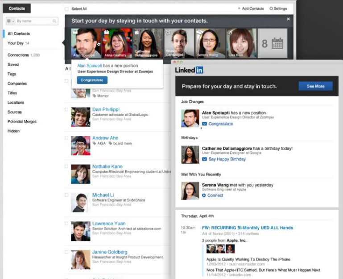Open Sources in sidebar
The image size is (343, 279).
(15, 112)
